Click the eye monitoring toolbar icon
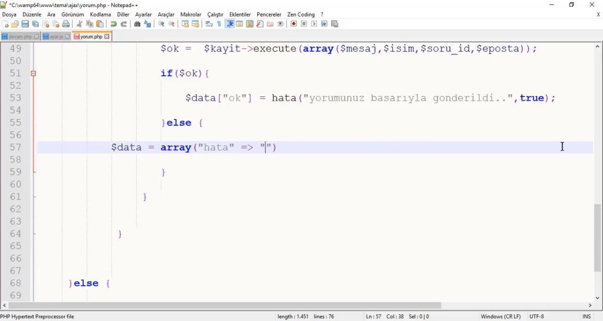Viewport: 603px width, 321px height. click(x=280, y=24)
